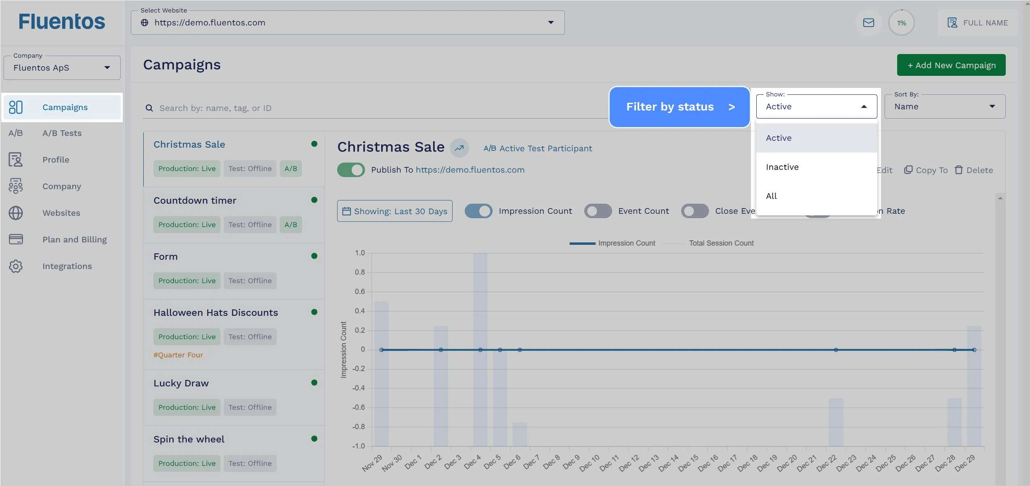Open A/B Tests in the sidebar

coord(62,133)
